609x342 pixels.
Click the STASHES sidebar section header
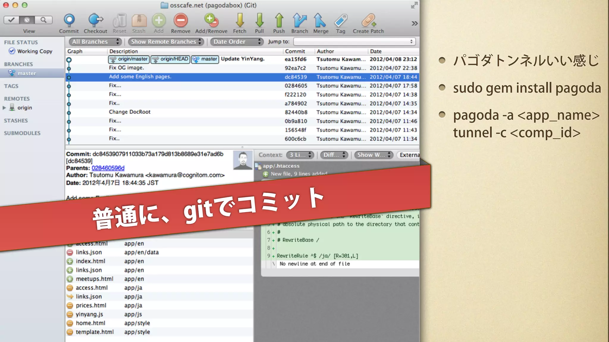point(16,121)
